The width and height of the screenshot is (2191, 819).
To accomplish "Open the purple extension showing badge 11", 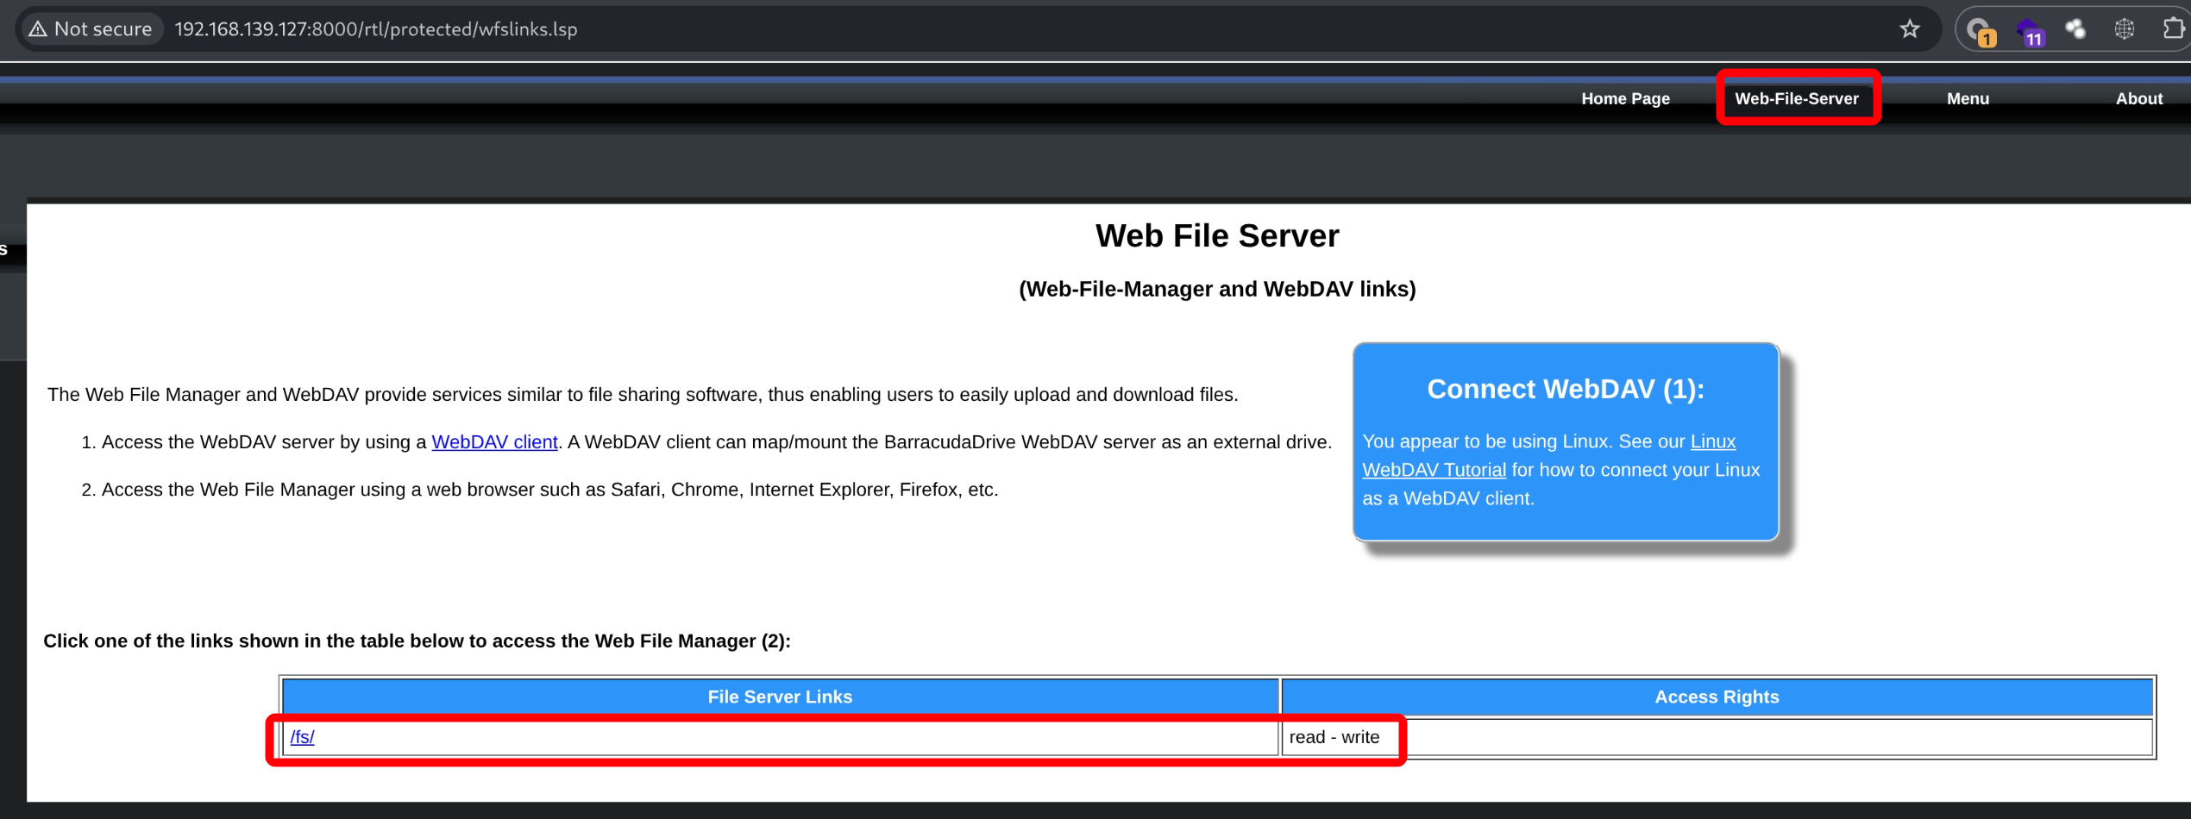I will pos(2028,31).
